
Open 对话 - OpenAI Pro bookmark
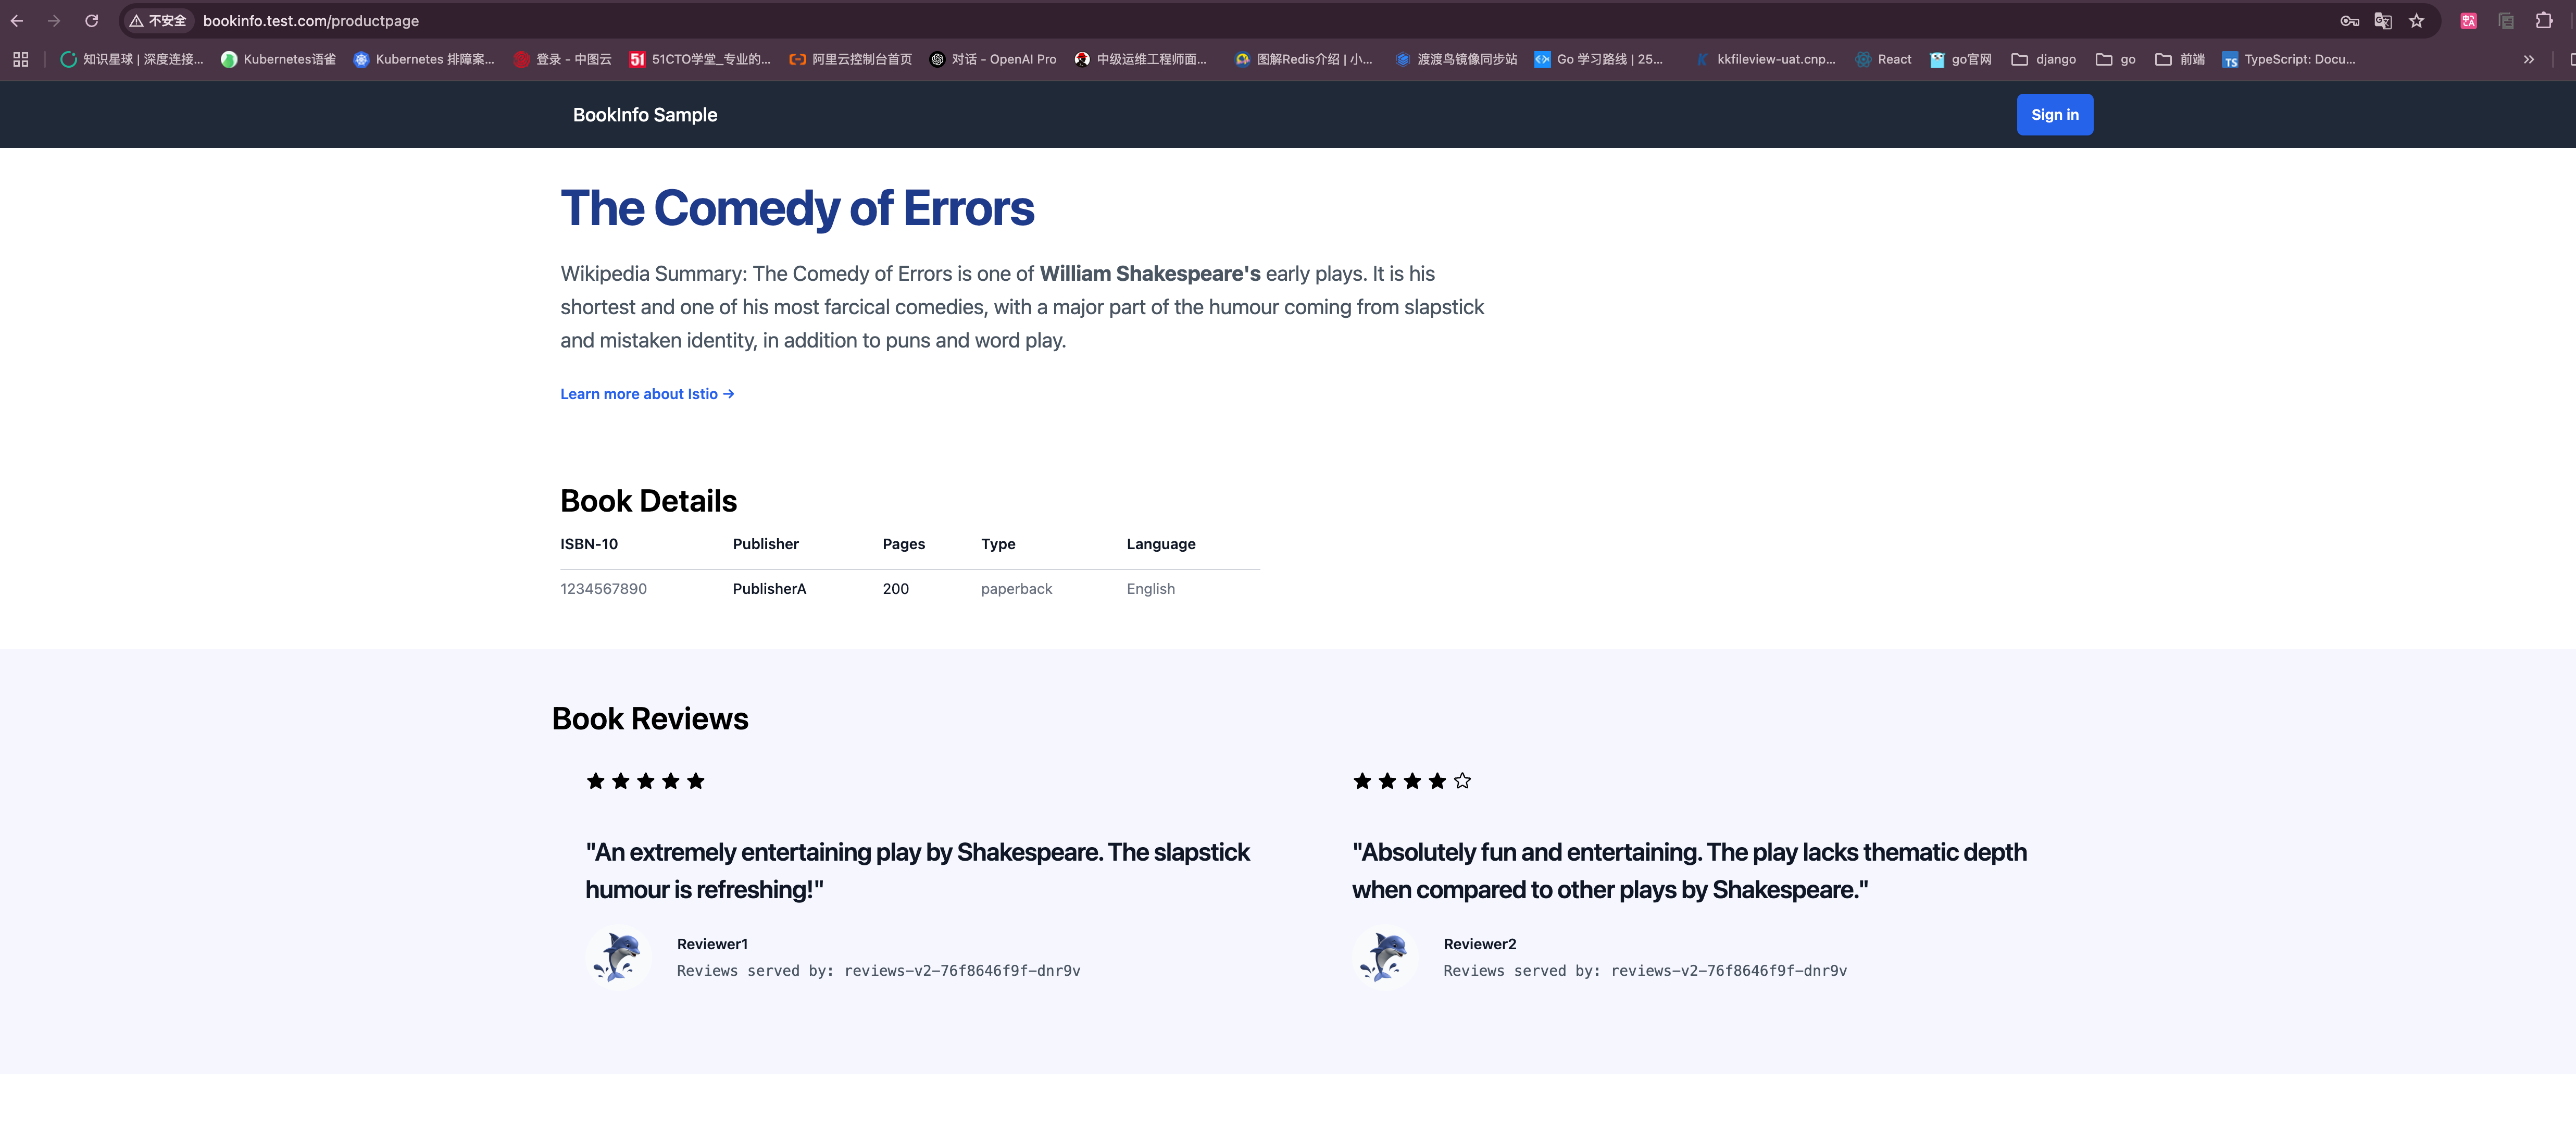[992, 60]
